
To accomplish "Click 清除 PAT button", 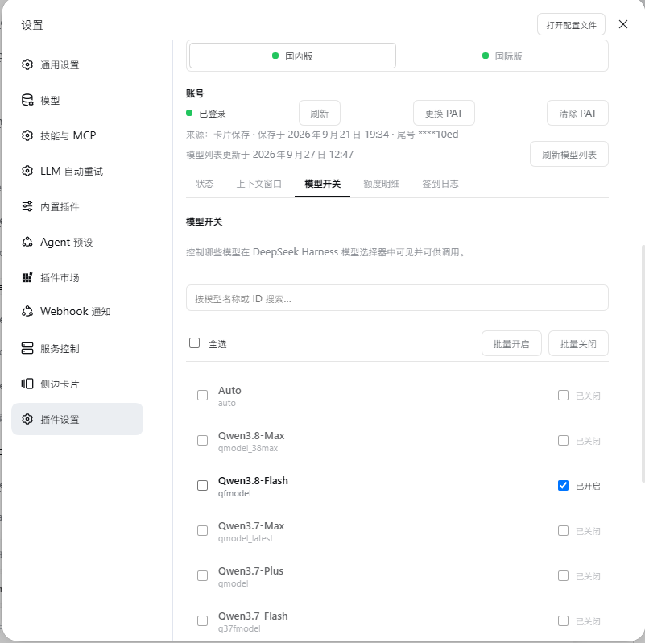I will pyautogui.click(x=577, y=113).
